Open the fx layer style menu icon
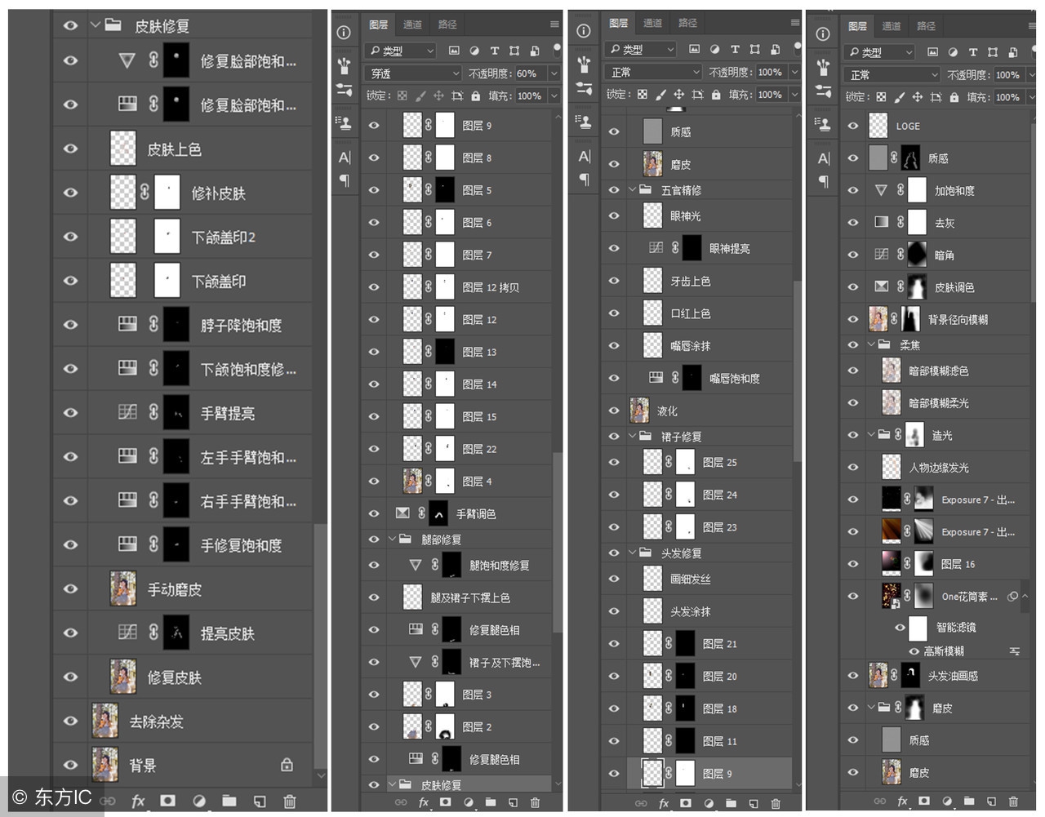1045x817 pixels. [138, 801]
